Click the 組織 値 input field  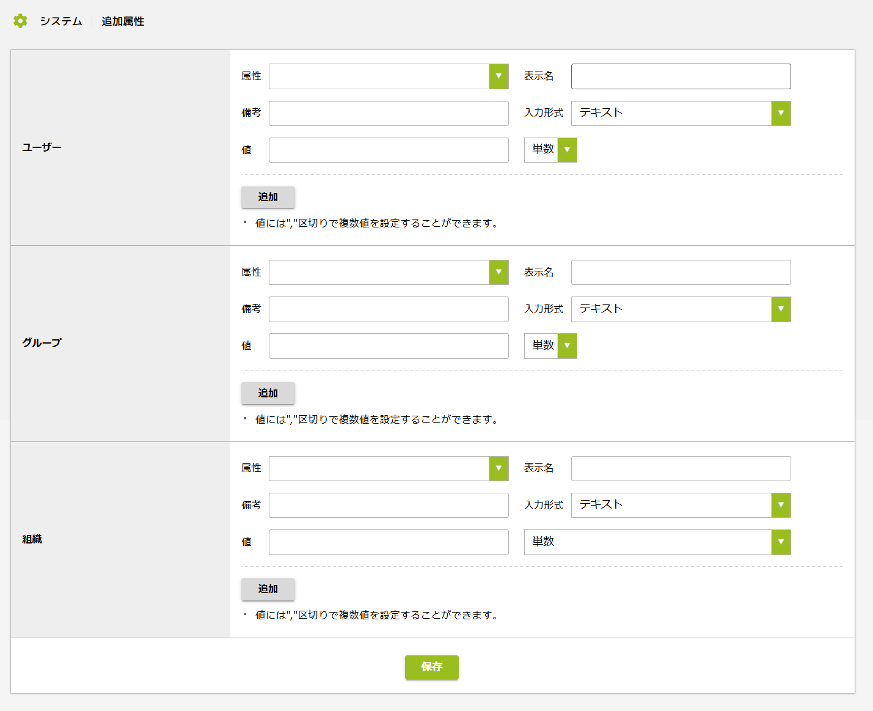click(x=389, y=542)
